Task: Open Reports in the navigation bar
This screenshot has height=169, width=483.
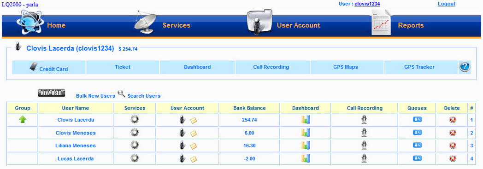Action: click(x=411, y=25)
